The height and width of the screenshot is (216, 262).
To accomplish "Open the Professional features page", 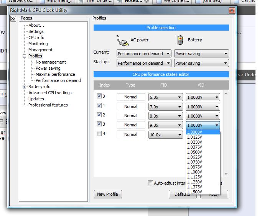I will pyautogui.click(x=48, y=105).
